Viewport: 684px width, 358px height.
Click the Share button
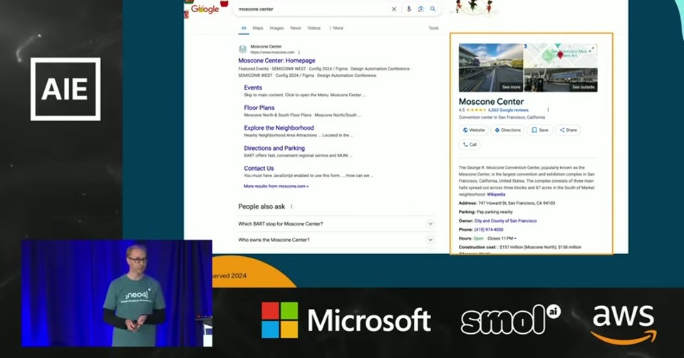568,130
